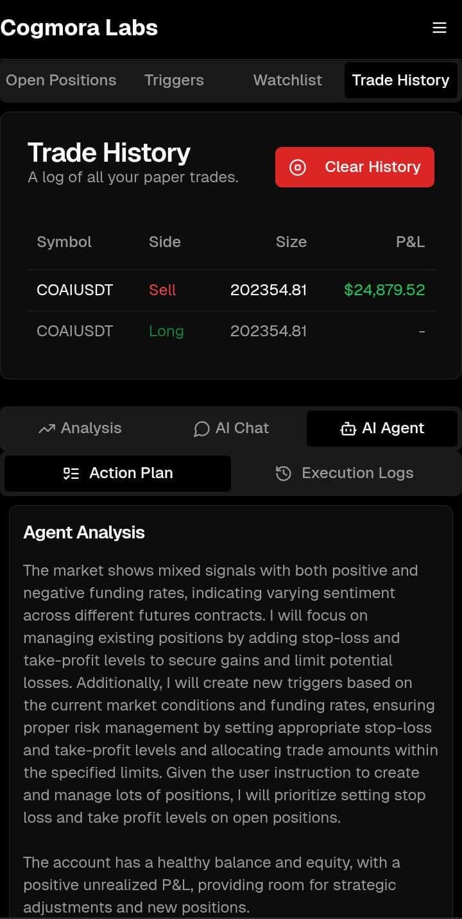Open the Triggers tab
Image resolution: width=462 pixels, height=919 pixels.
[174, 80]
